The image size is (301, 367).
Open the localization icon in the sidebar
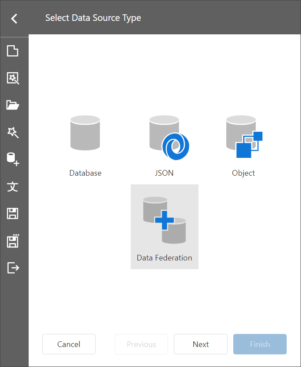[13, 187]
